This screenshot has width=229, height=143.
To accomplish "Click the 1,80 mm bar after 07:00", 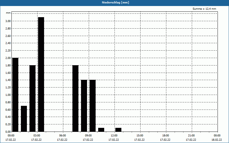I will coord(76,98).
